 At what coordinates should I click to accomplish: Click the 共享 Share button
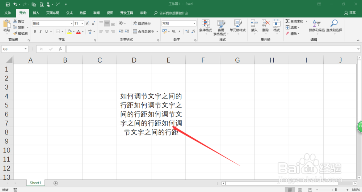click(350, 13)
